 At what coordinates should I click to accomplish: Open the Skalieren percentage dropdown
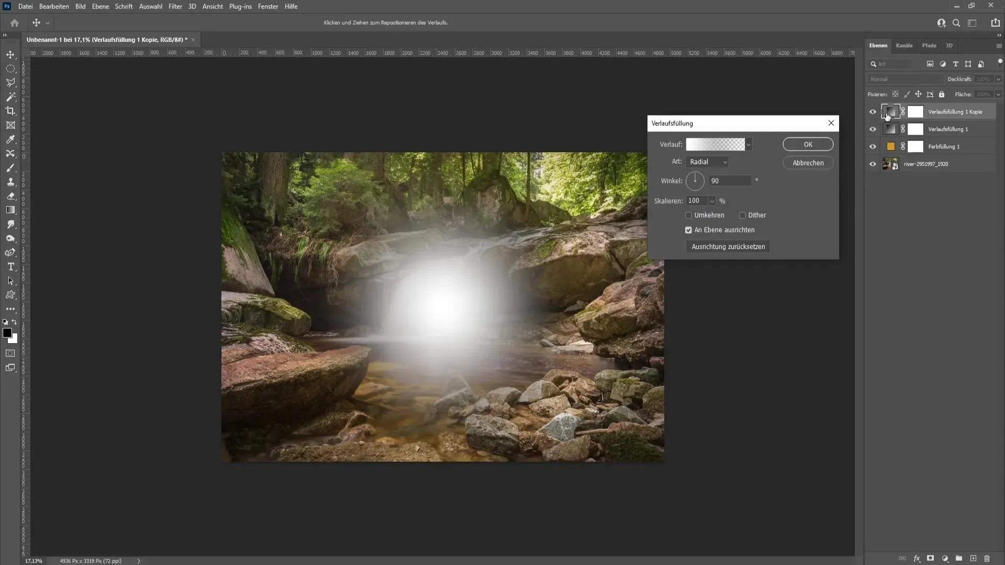tap(711, 201)
